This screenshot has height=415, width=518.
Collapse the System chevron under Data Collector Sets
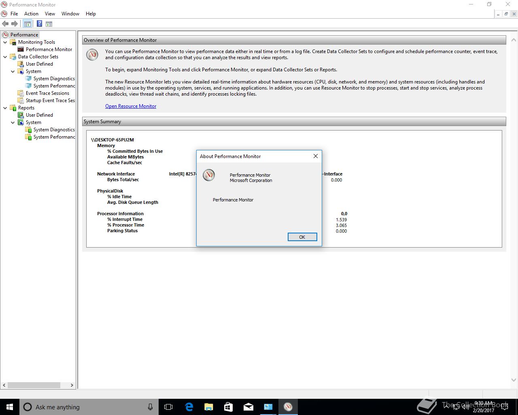coord(13,71)
